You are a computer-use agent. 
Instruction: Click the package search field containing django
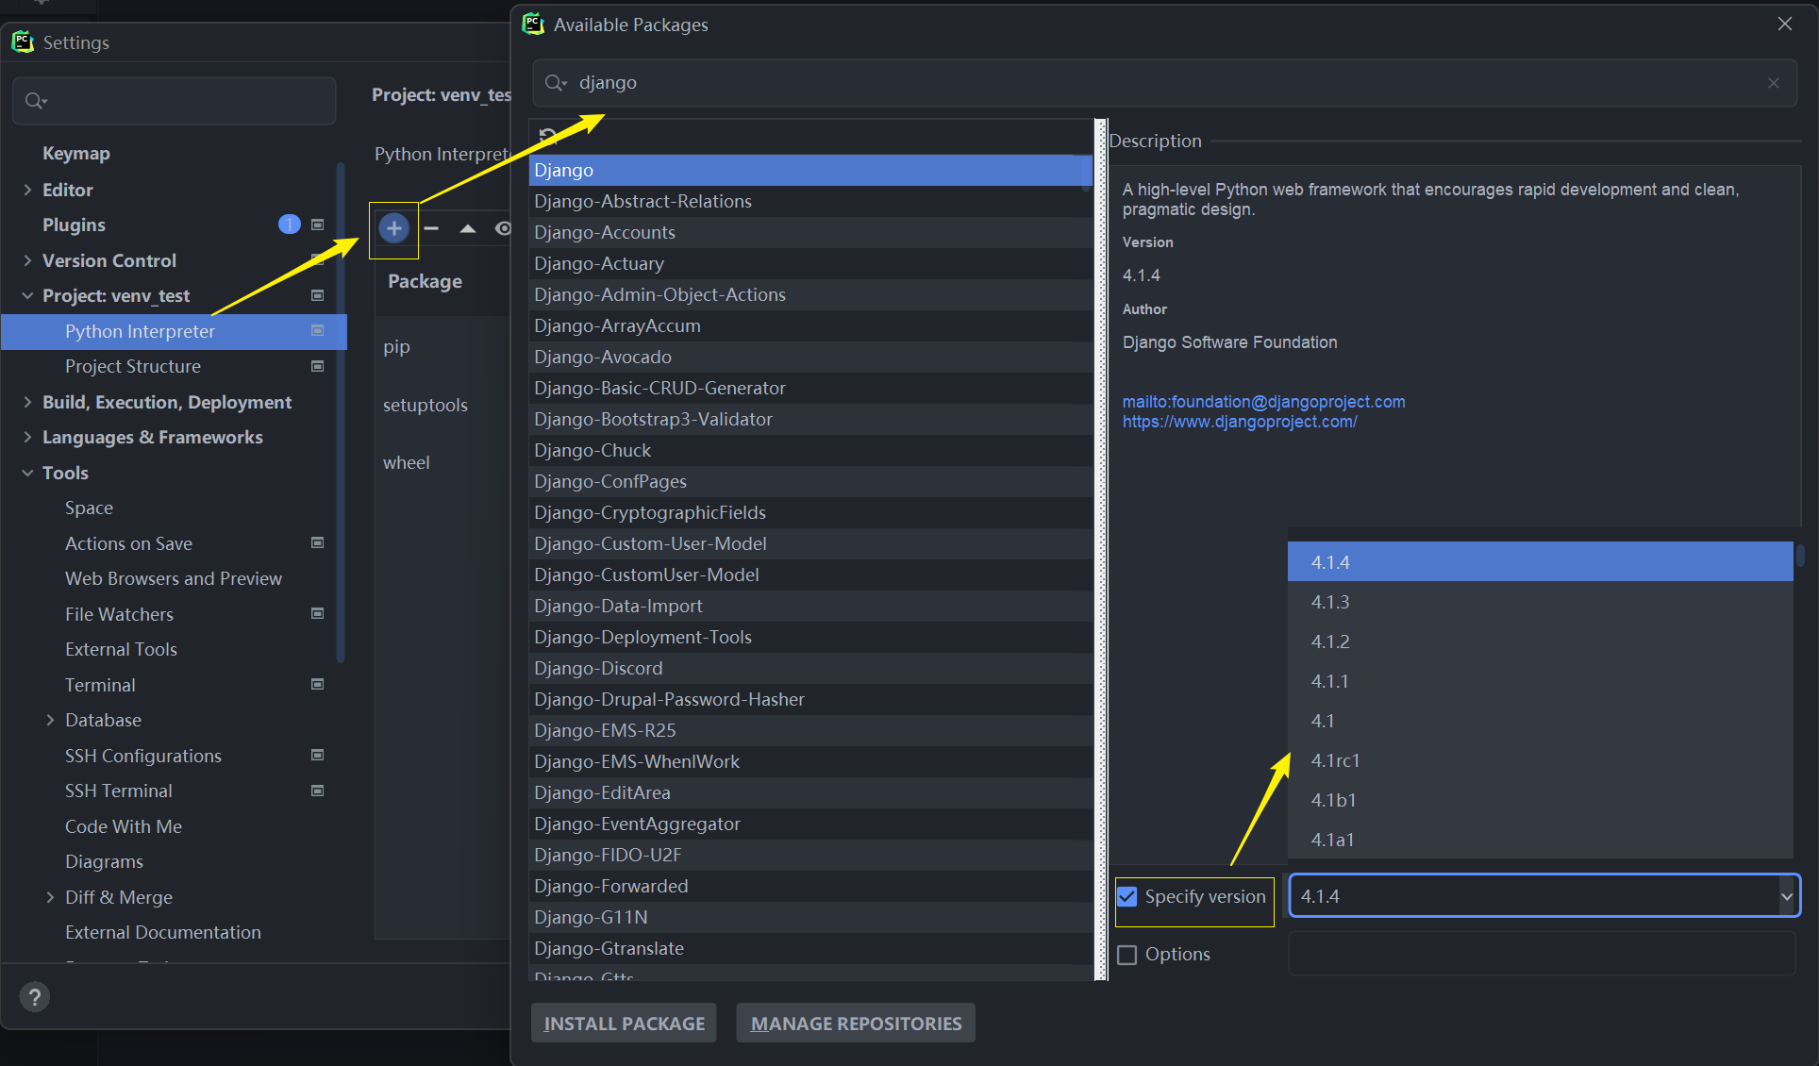coord(1164,83)
